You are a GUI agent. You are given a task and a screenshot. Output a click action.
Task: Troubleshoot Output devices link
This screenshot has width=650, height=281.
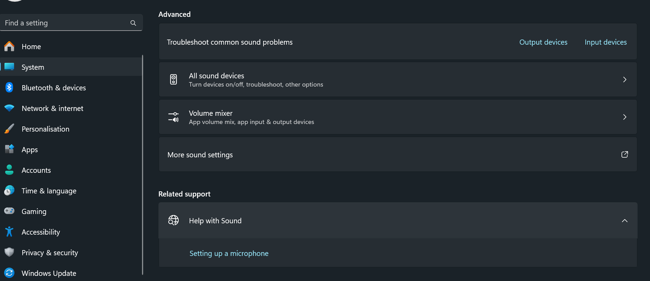click(543, 42)
